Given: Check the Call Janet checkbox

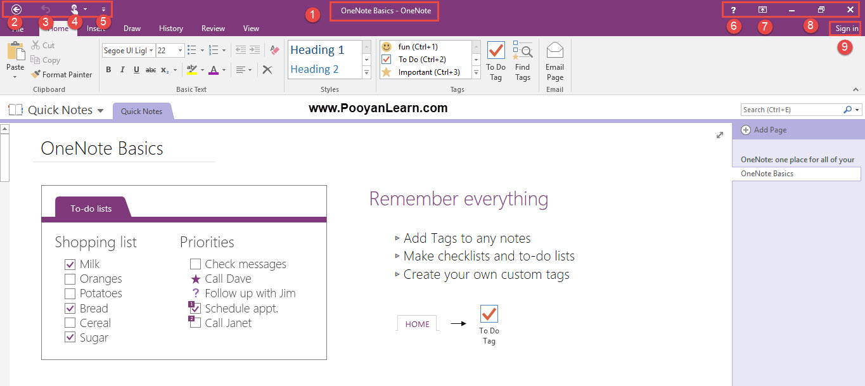Looking at the screenshot, I should tap(196, 323).
